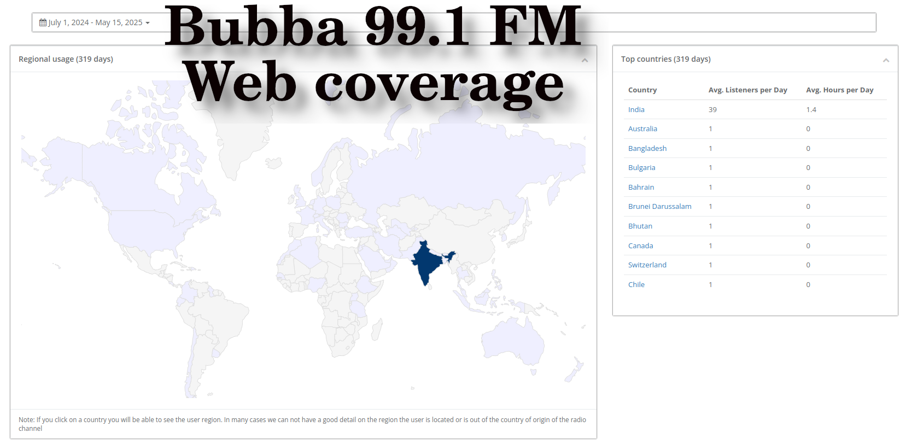Click the calendar icon in date selector

pyautogui.click(x=43, y=22)
